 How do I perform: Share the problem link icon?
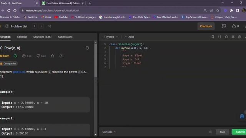tap(61, 56)
